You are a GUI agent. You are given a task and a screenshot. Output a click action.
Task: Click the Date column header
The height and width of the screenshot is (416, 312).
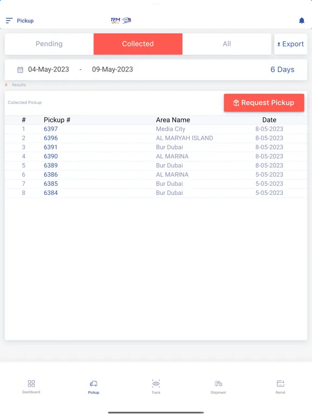point(269,120)
